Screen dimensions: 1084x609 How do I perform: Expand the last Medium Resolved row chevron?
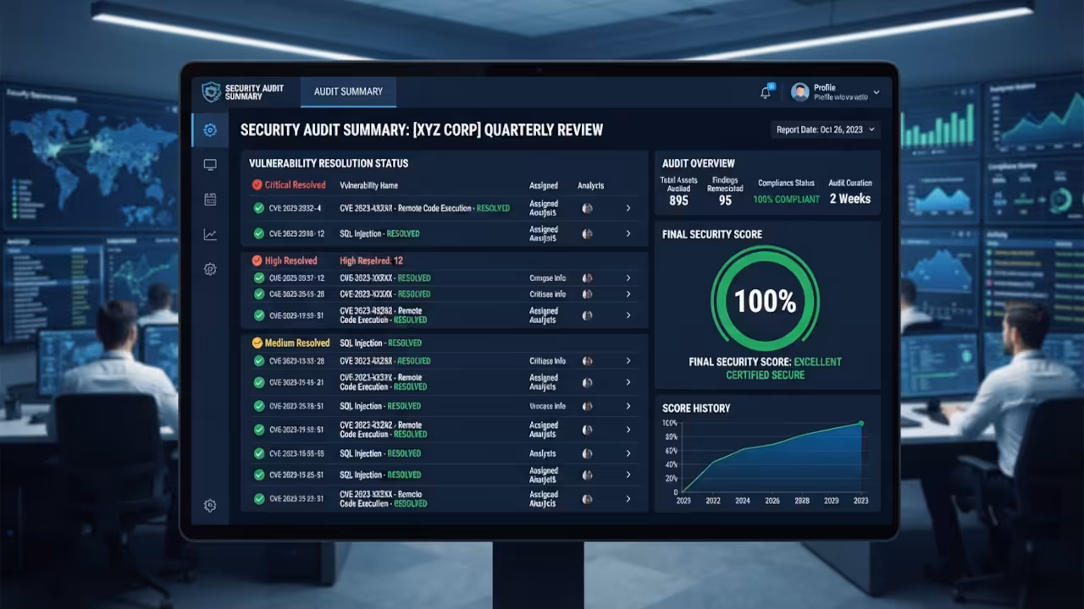click(628, 499)
